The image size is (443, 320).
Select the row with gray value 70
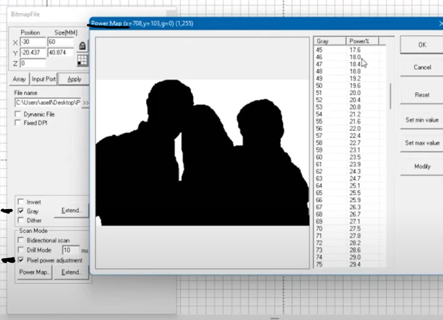click(x=350, y=229)
